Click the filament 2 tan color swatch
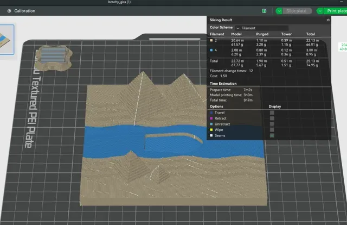The image size is (347, 225). [211, 40]
